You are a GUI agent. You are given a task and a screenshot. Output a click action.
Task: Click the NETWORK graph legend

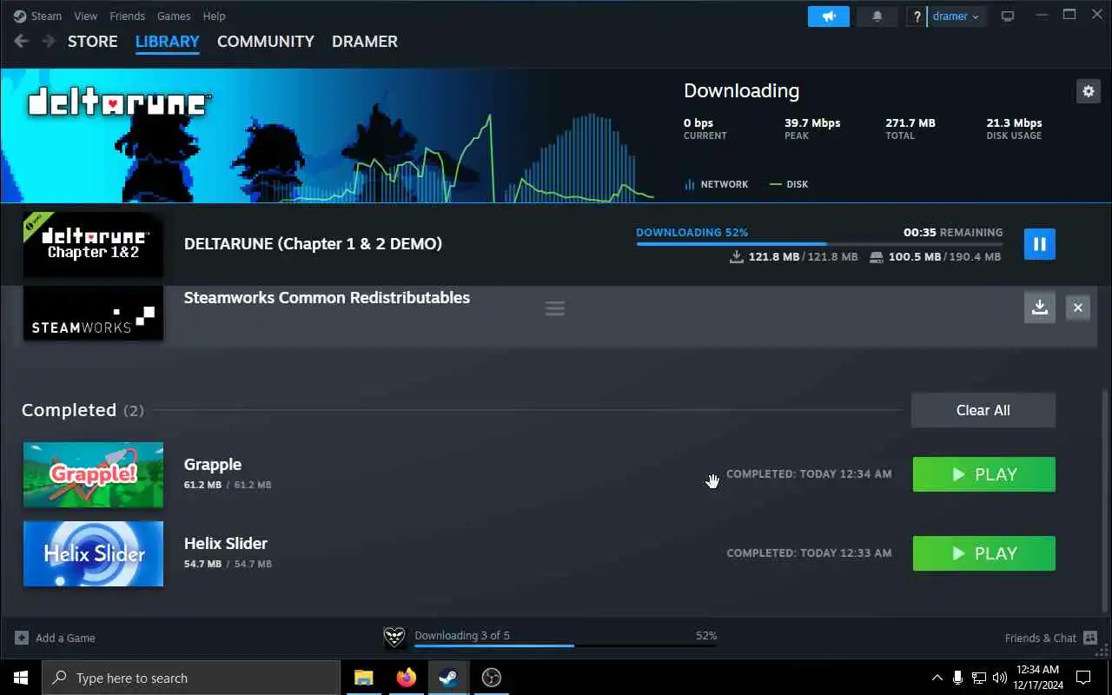coord(717,184)
